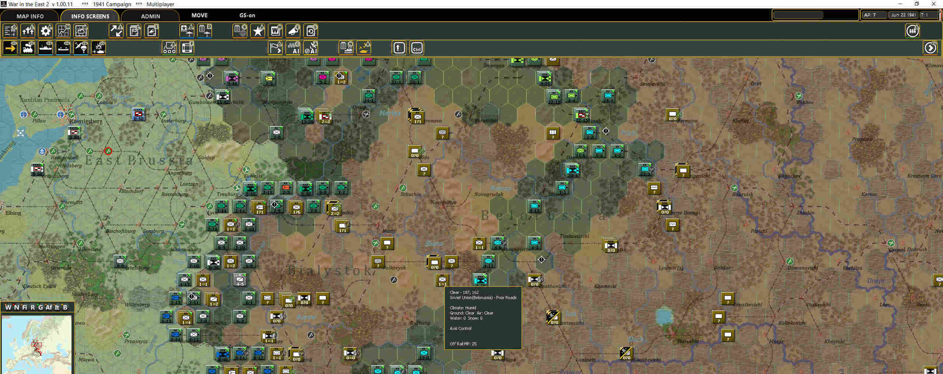Screen dimensions: 943x374
Task: Switch to amphibious transport boat mode
Action: [x=63, y=48]
